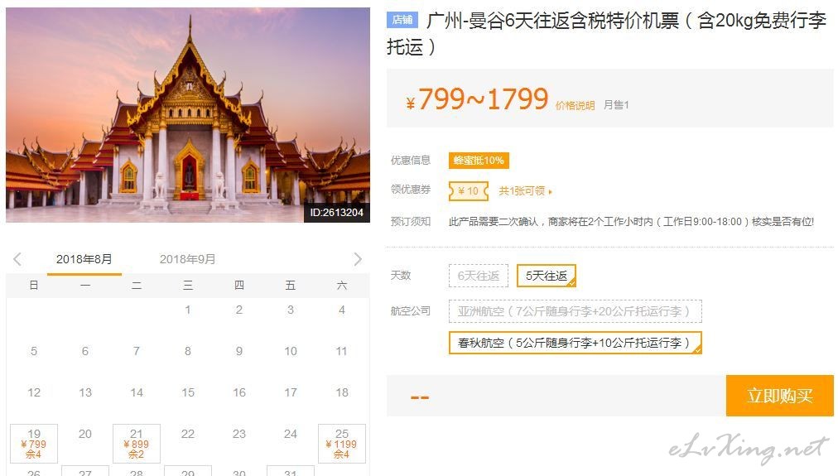Viewport: 838px width, 476px height.
Task: Select the 5天往返 duration option
Action: point(547,276)
